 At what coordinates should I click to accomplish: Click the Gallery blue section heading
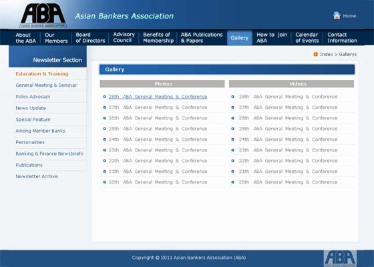tap(227, 69)
